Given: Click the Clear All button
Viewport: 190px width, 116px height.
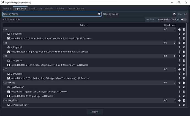Looking at the screenshot, I should tap(182, 14).
